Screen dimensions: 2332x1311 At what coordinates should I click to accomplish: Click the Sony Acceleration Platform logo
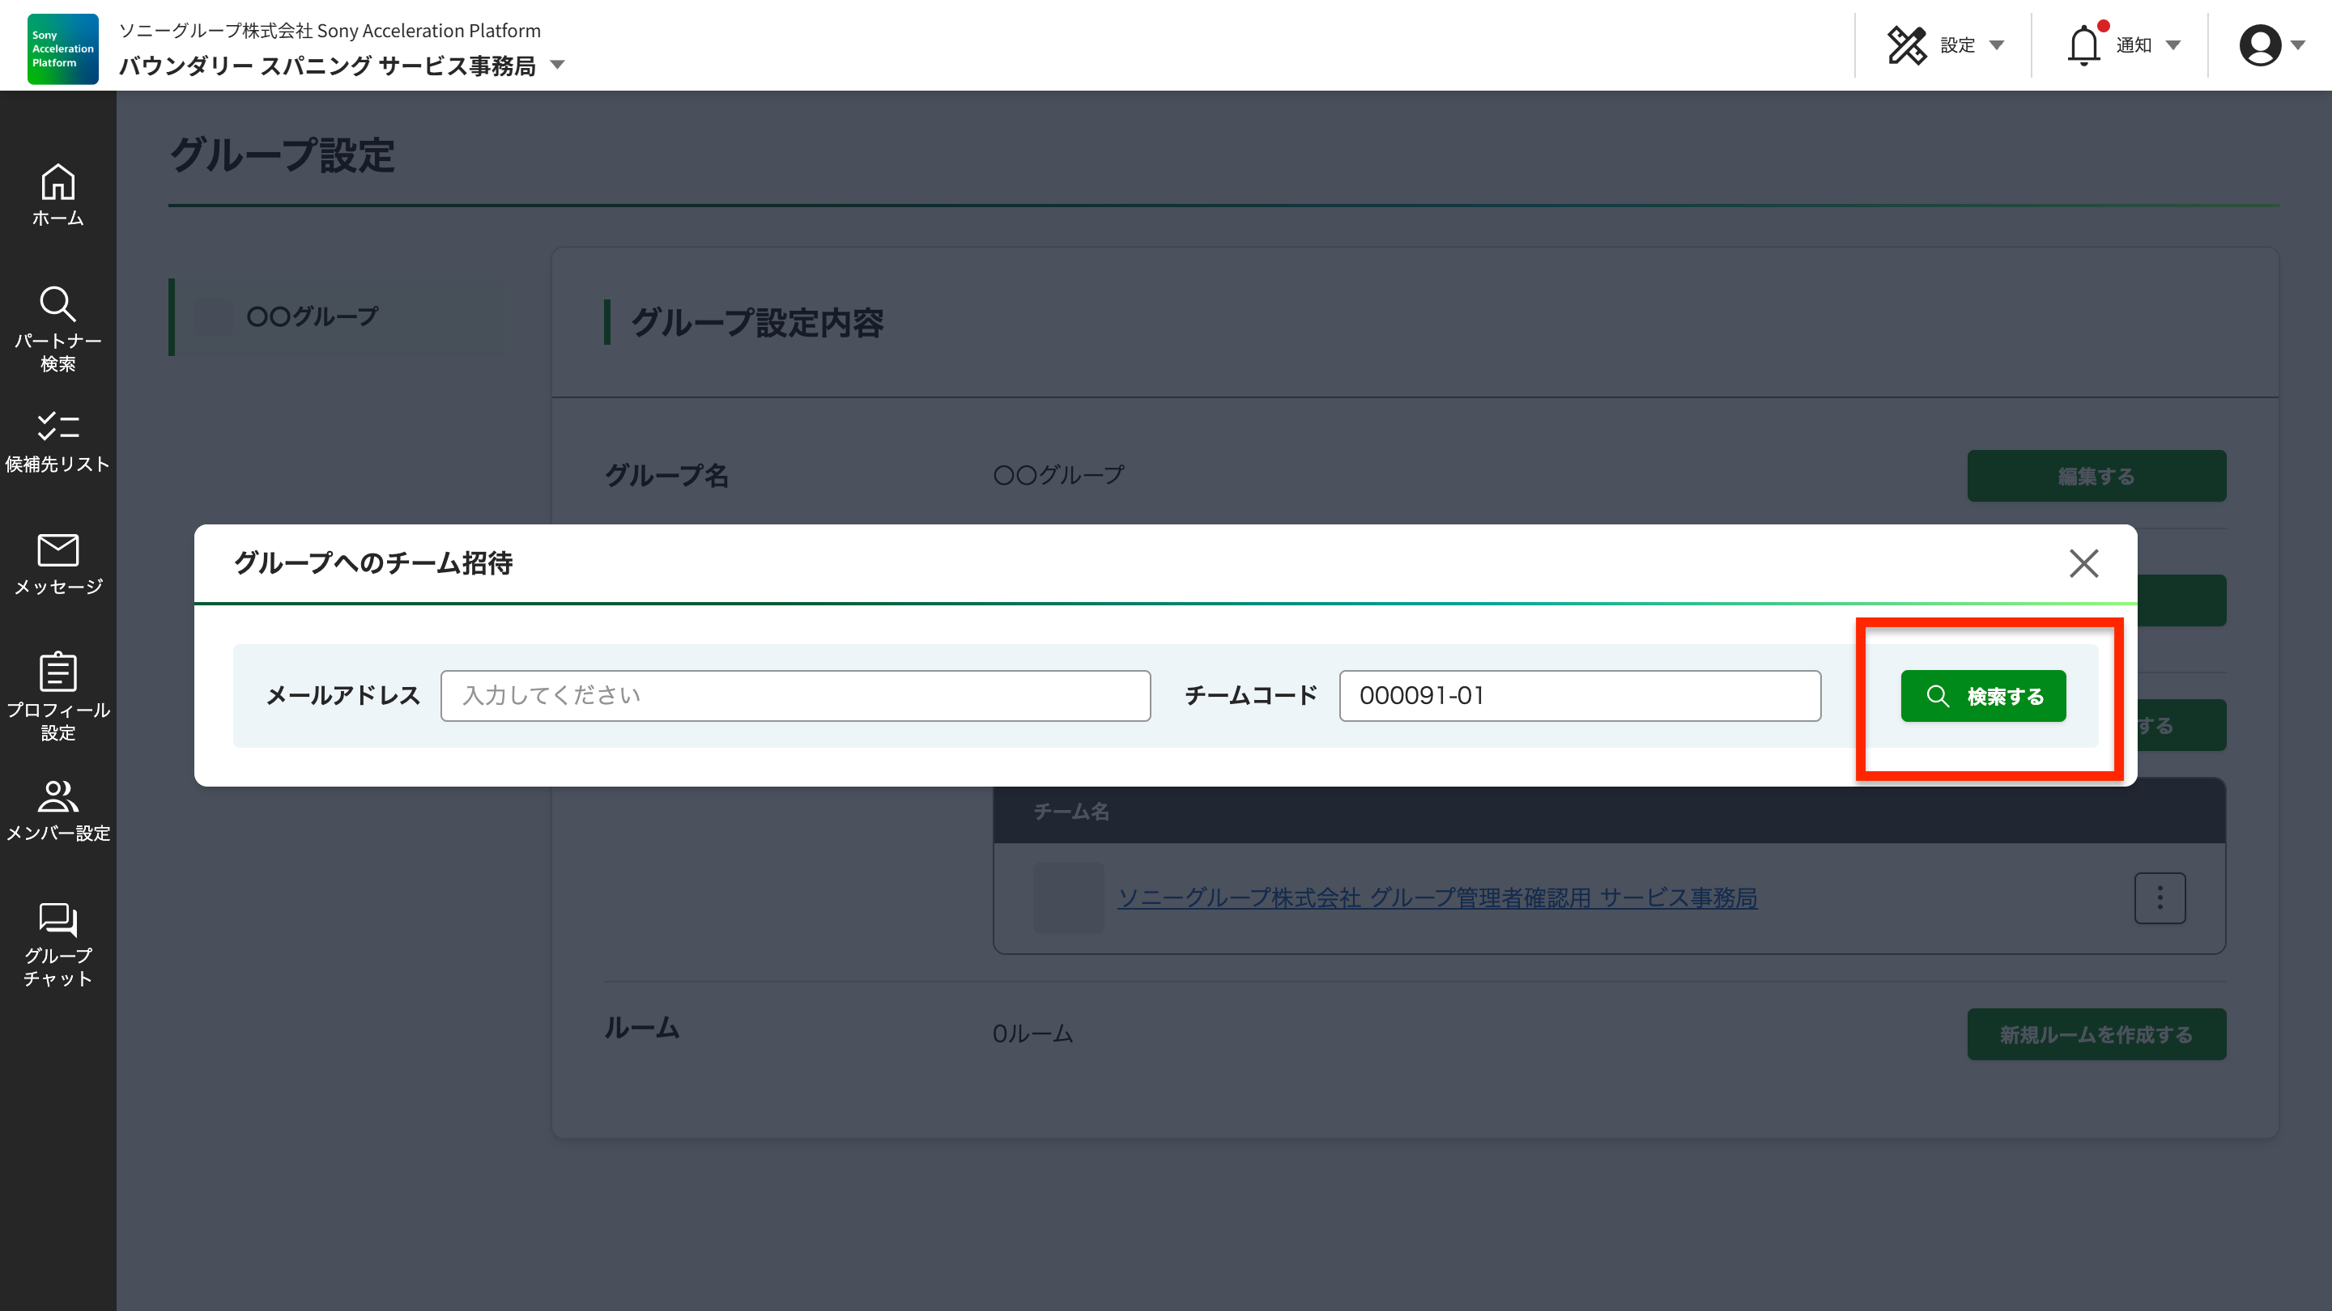[x=62, y=49]
